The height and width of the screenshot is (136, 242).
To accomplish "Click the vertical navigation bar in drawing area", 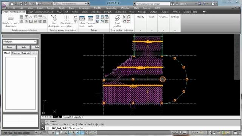I will pos(237,57).
